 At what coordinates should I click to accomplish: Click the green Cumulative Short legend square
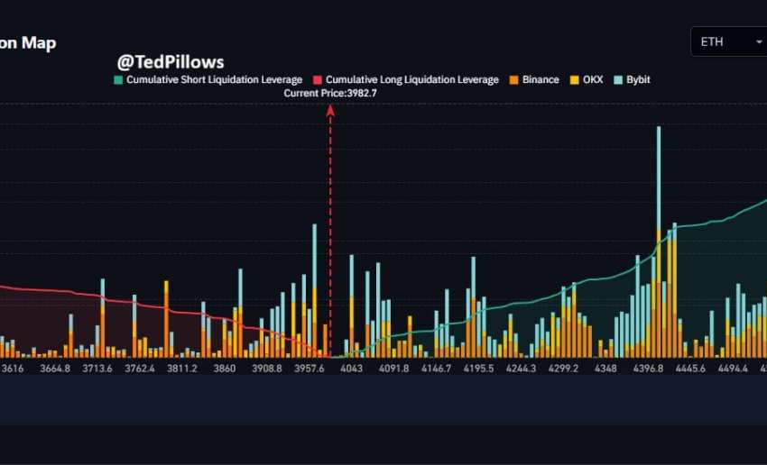point(118,80)
